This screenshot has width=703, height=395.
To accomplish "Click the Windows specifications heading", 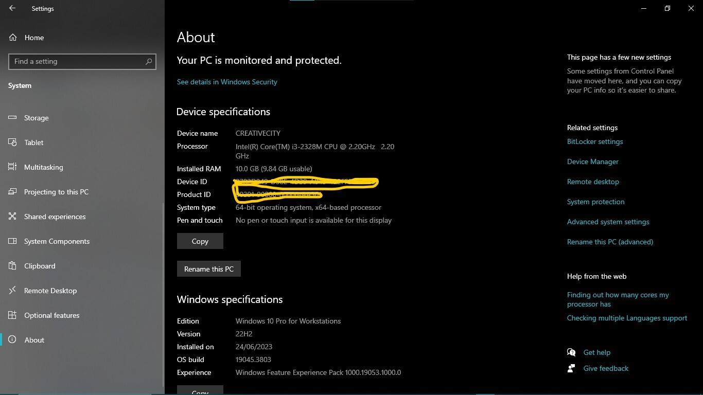I will coord(230,299).
